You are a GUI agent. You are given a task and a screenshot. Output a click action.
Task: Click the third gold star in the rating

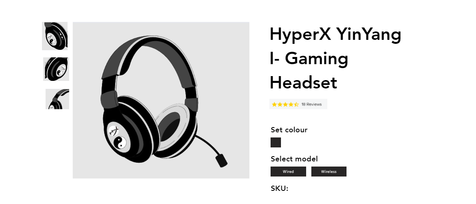285,104
